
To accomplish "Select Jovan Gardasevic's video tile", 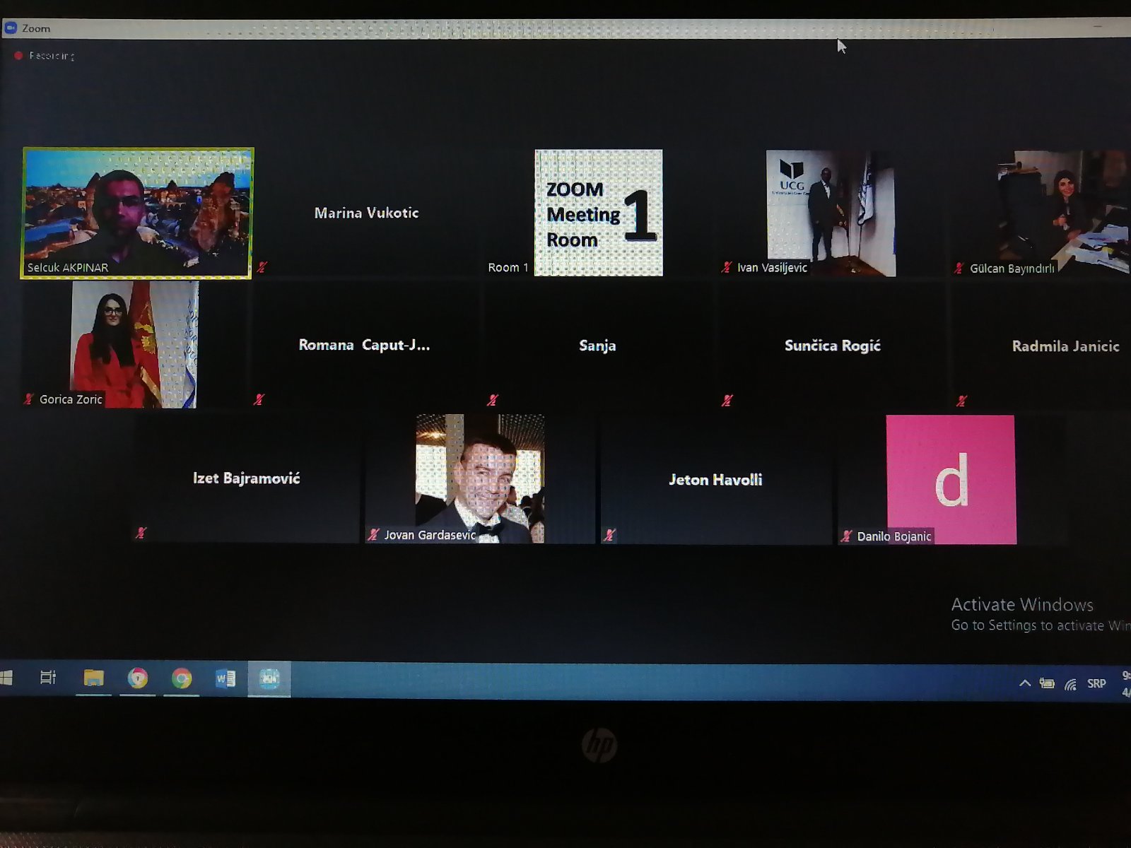I will pos(480,478).
